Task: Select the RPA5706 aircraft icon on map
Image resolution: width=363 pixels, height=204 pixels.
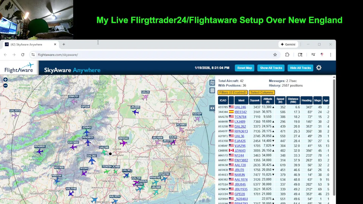Action: click(164, 178)
